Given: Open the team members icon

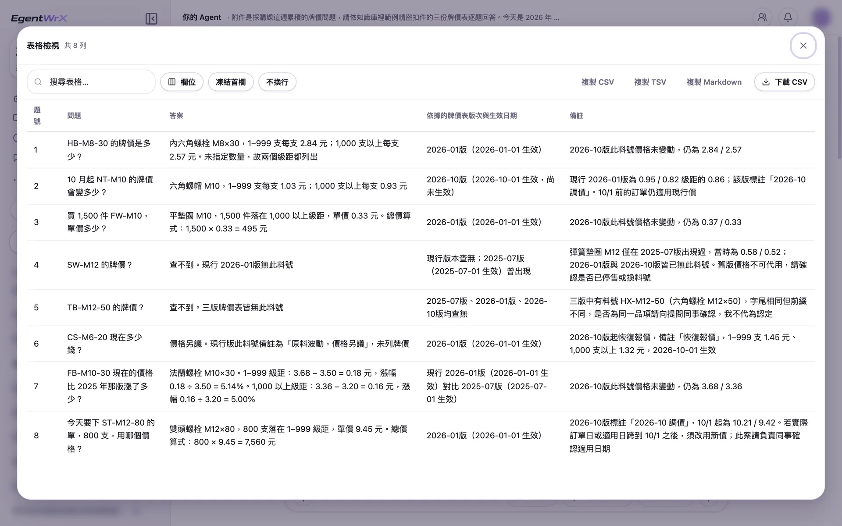Looking at the screenshot, I should pos(762,18).
